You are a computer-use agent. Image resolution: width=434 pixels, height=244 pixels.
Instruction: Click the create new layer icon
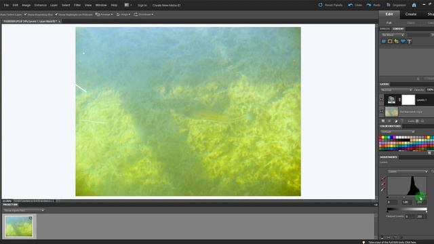click(383, 121)
